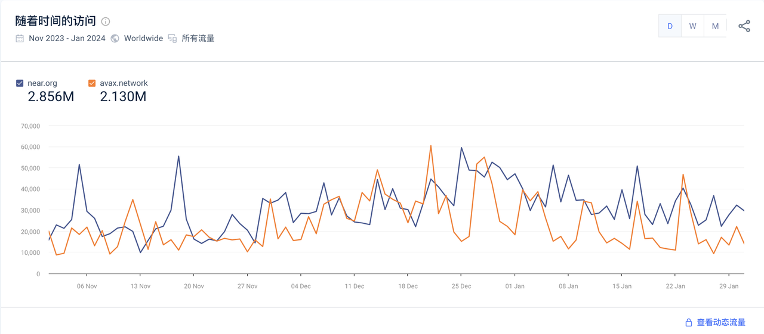Open the 查看动态流量 link

pyautogui.click(x=721, y=323)
